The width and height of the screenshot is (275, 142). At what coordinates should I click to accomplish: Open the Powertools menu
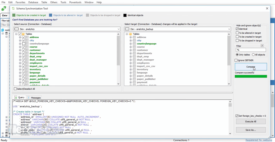coord(75,2)
